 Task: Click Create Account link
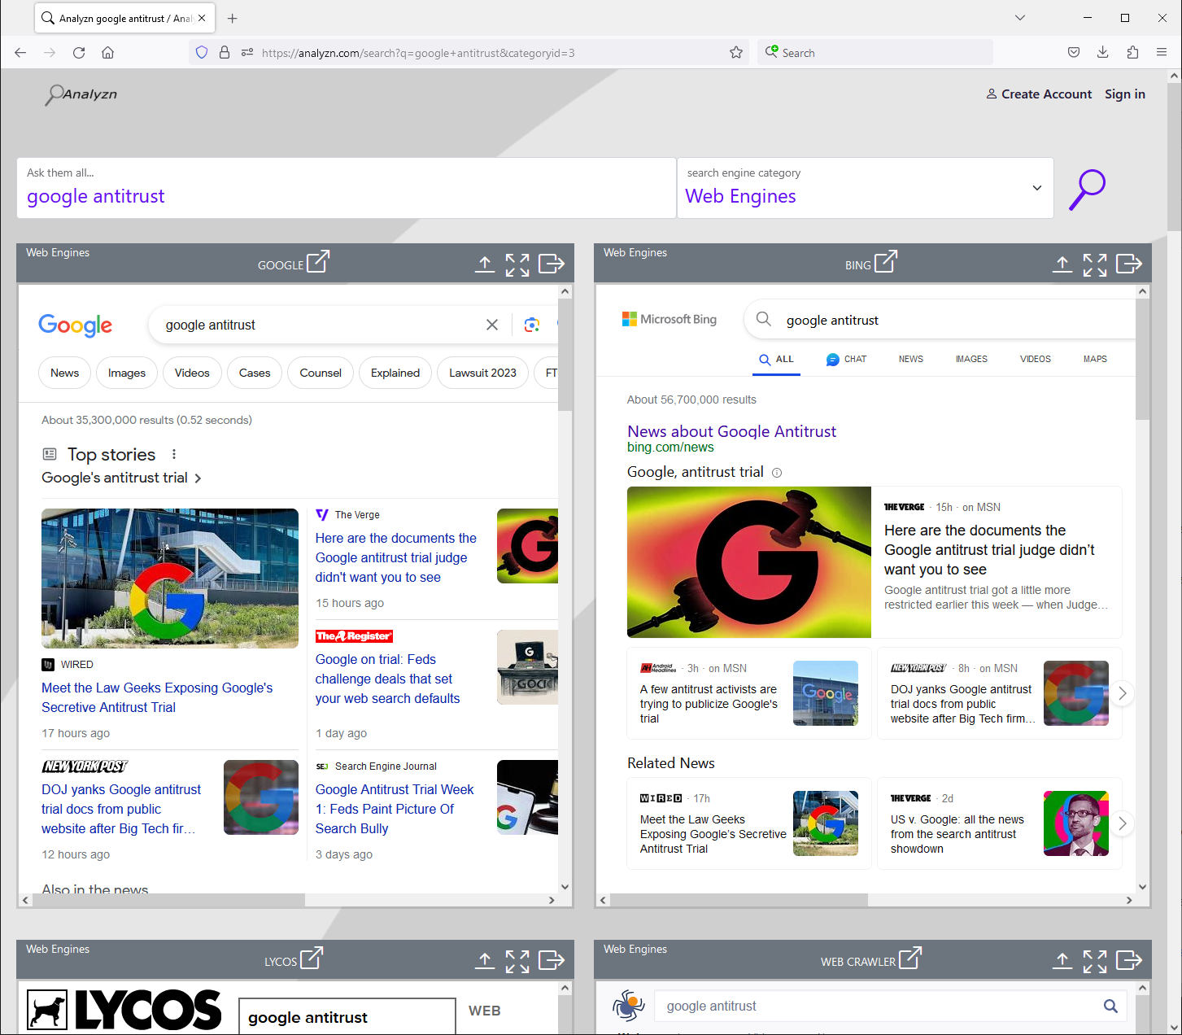pos(1039,94)
